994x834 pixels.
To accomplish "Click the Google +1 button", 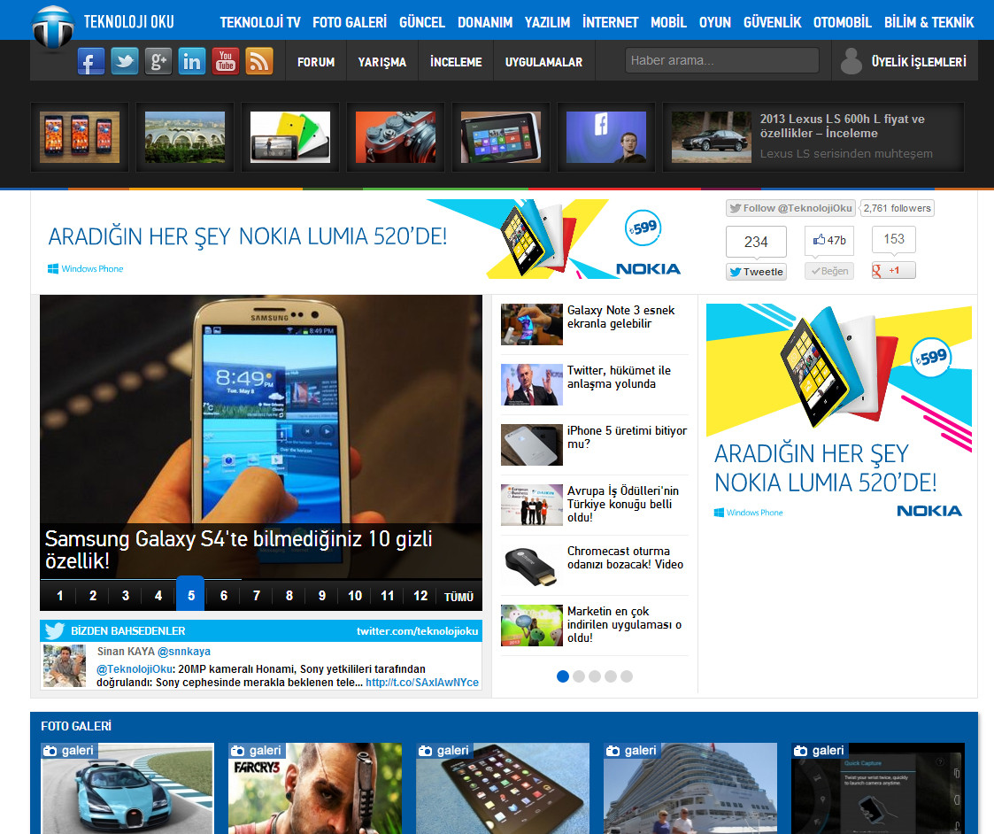I will pyautogui.click(x=893, y=271).
